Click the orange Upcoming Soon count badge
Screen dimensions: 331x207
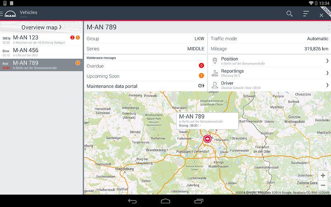point(201,76)
